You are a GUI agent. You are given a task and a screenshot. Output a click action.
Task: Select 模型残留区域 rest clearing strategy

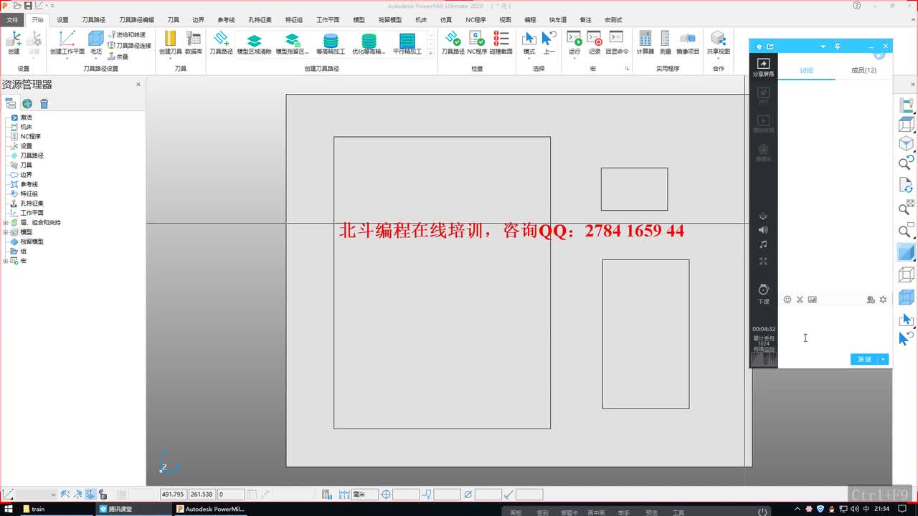coord(292,44)
